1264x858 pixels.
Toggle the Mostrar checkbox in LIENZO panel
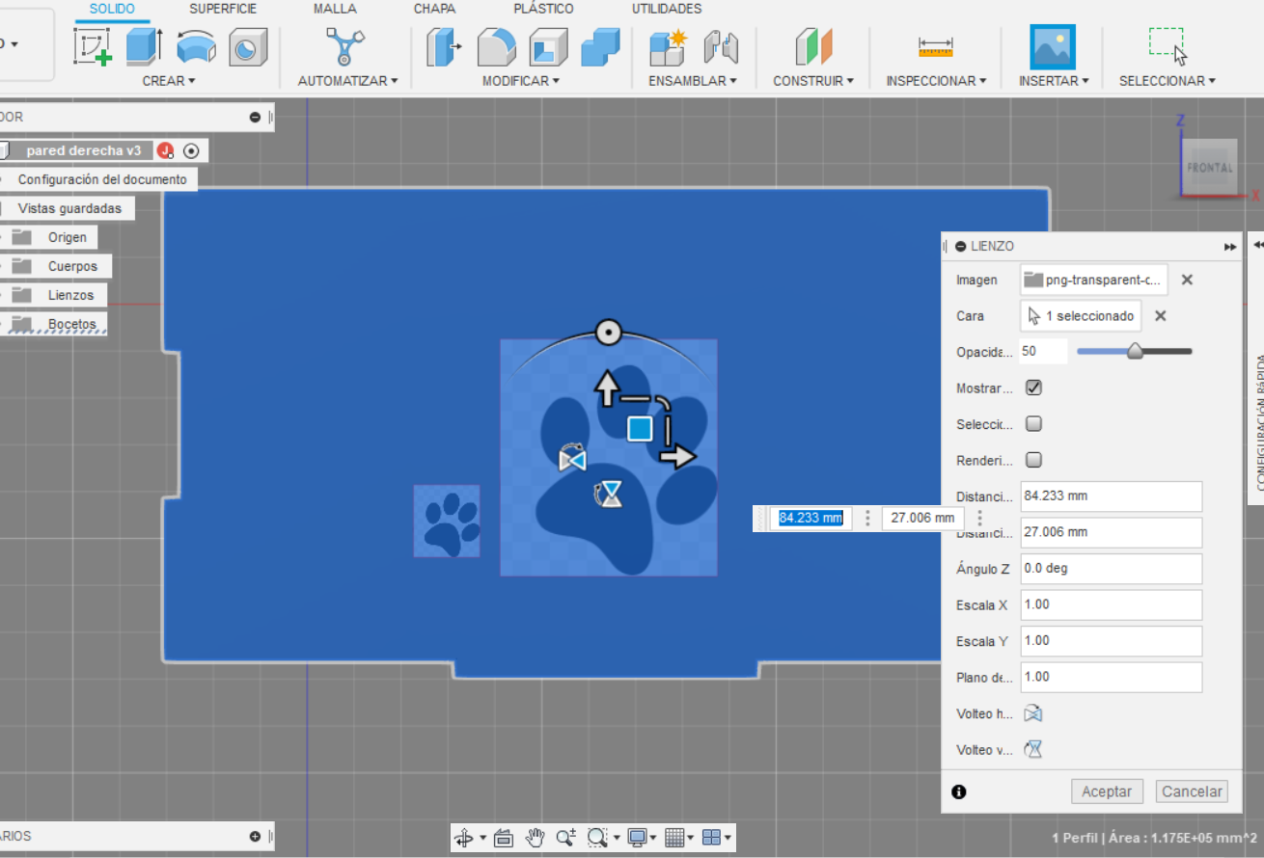point(1033,388)
